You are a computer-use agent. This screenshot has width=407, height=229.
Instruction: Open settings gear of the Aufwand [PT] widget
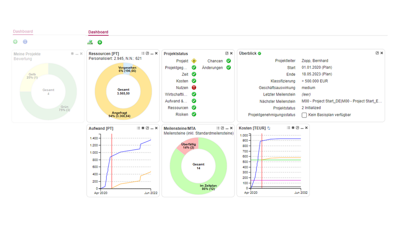tap(143, 128)
